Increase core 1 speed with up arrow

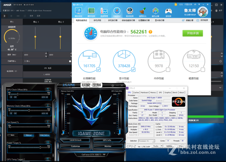[x=46, y=53]
